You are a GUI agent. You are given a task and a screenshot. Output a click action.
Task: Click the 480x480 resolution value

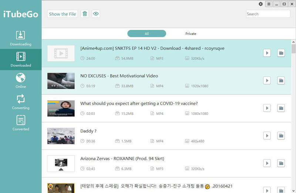coord(198,141)
